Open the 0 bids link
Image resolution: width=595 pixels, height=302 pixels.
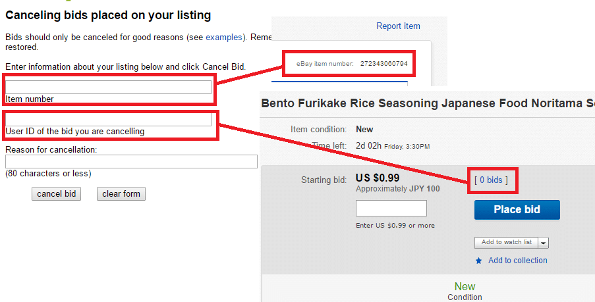point(491,180)
